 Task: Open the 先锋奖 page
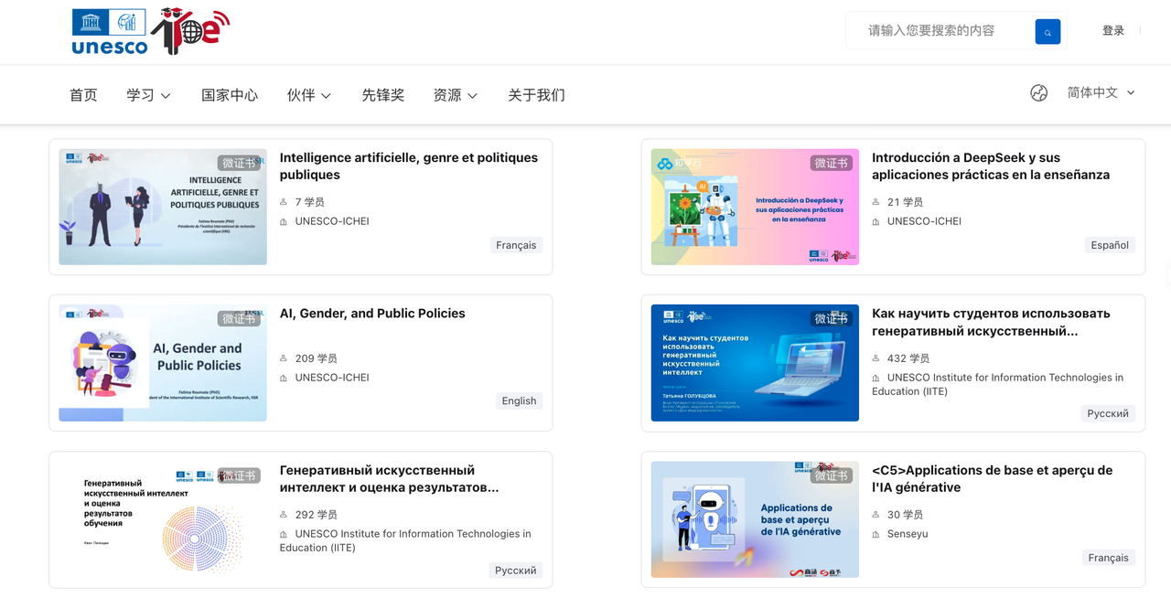coord(382,95)
